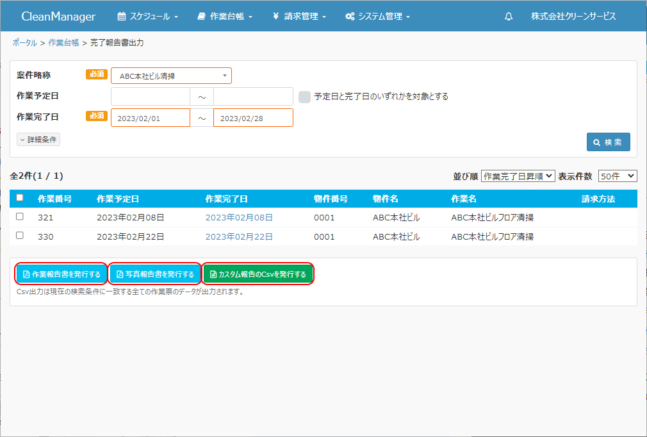Click 作業報告書を発行する button
The width and height of the screenshot is (647, 437).
[x=61, y=274]
